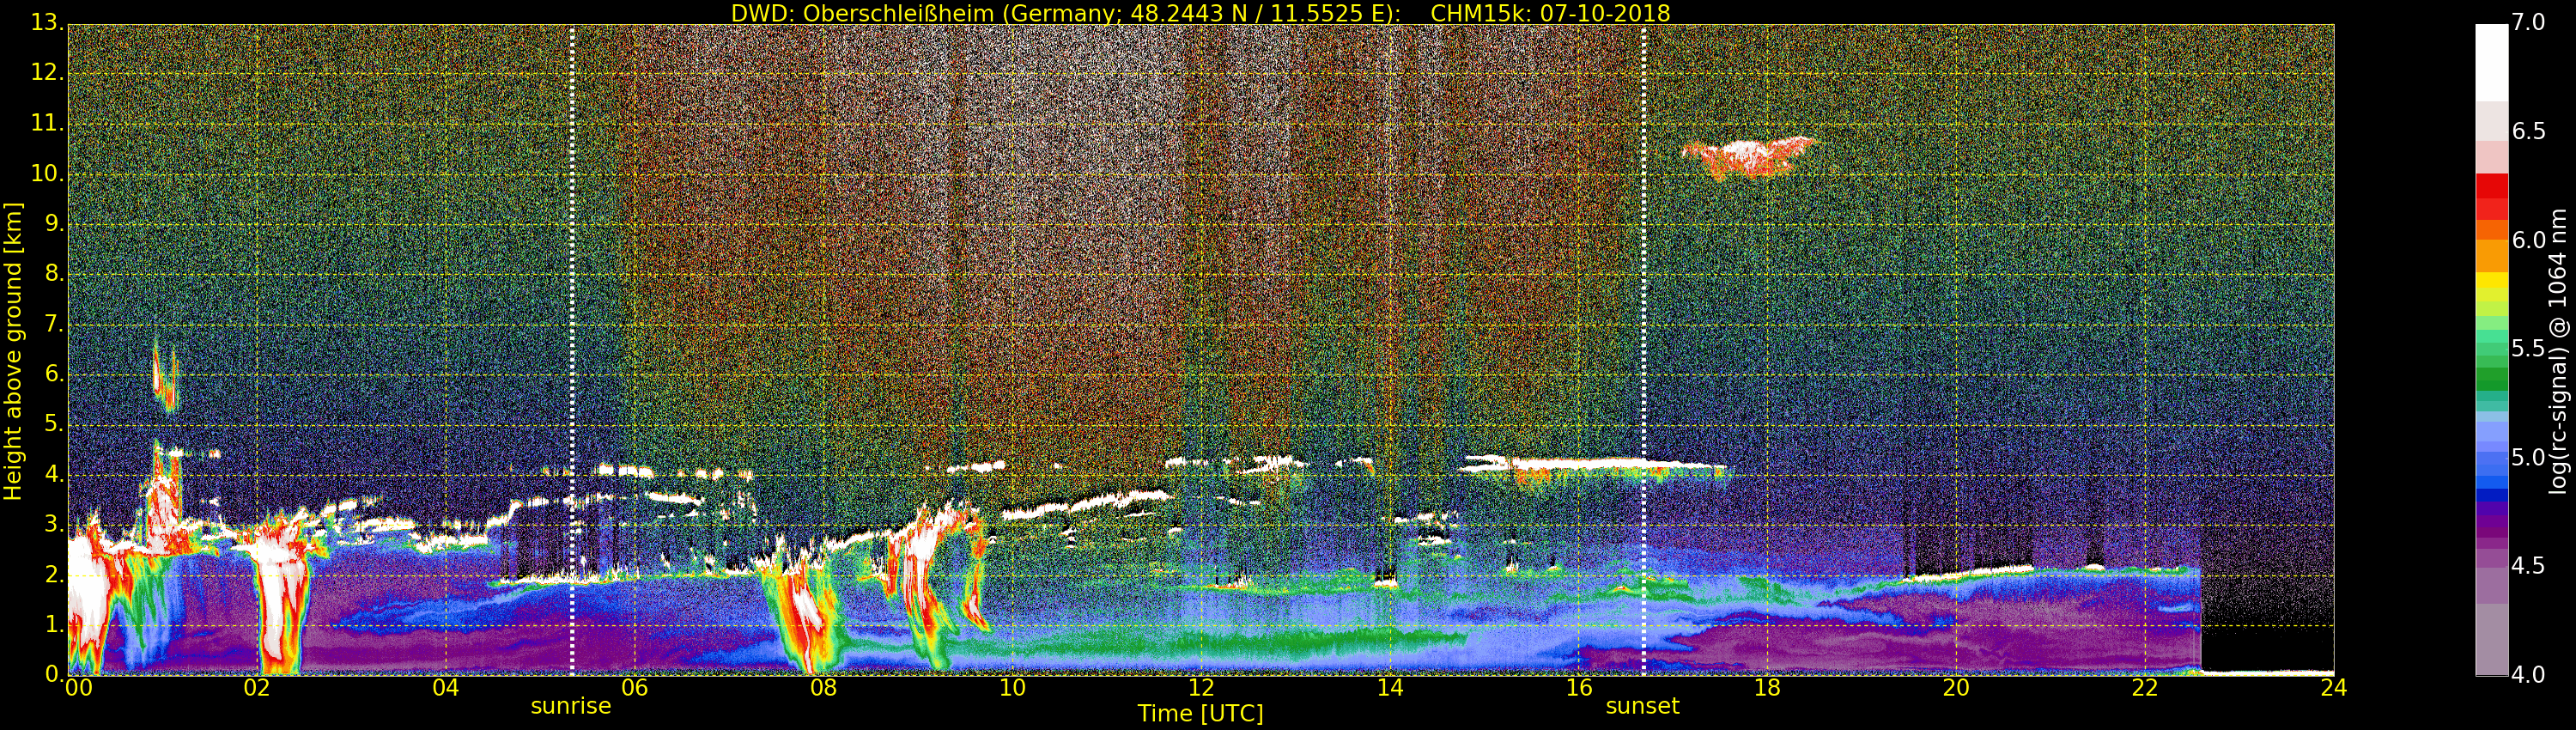Image resolution: width=2576 pixels, height=730 pixels.
Task: Click the 'Time [UTC]' axis label
Action: pyautogui.click(x=1200, y=713)
